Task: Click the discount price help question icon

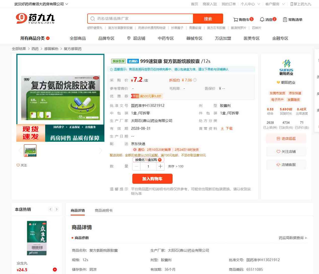Action: [x=195, y=80]
